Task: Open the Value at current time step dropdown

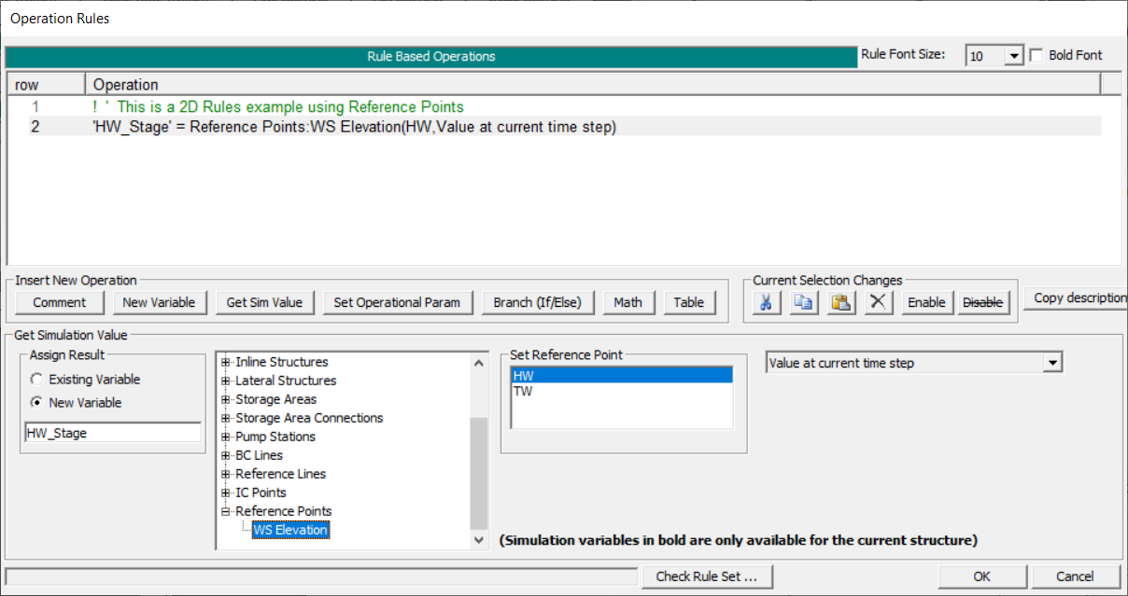Action: 1053,363
